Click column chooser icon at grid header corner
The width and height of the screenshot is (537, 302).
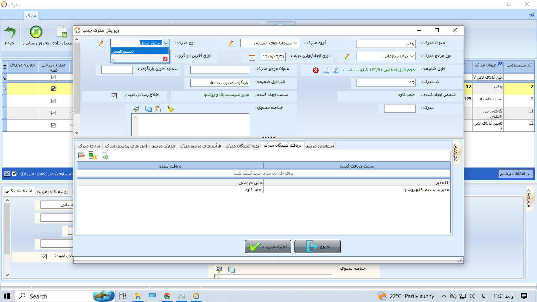(5, 67)
